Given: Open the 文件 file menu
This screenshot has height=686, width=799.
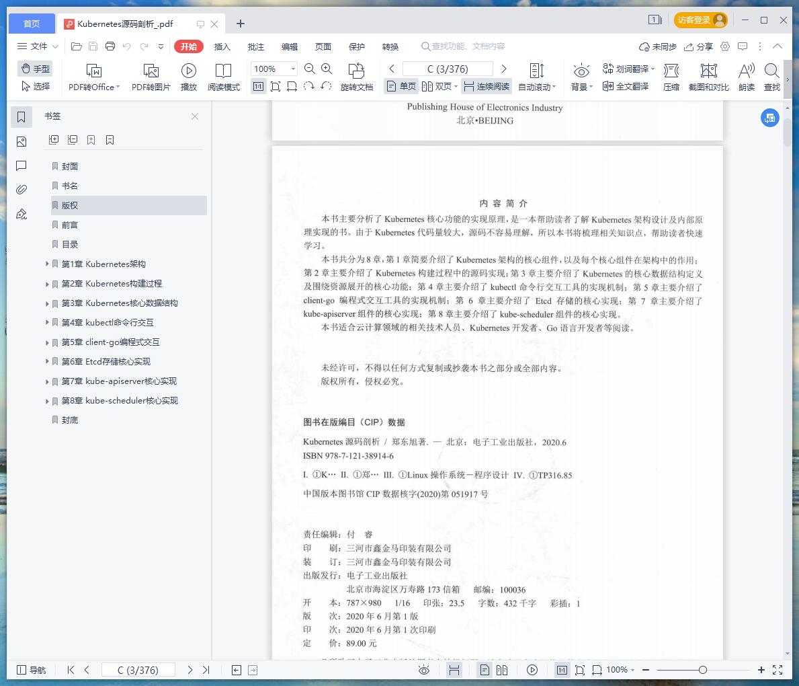Looking at the screenshot, I should point(38,46).
